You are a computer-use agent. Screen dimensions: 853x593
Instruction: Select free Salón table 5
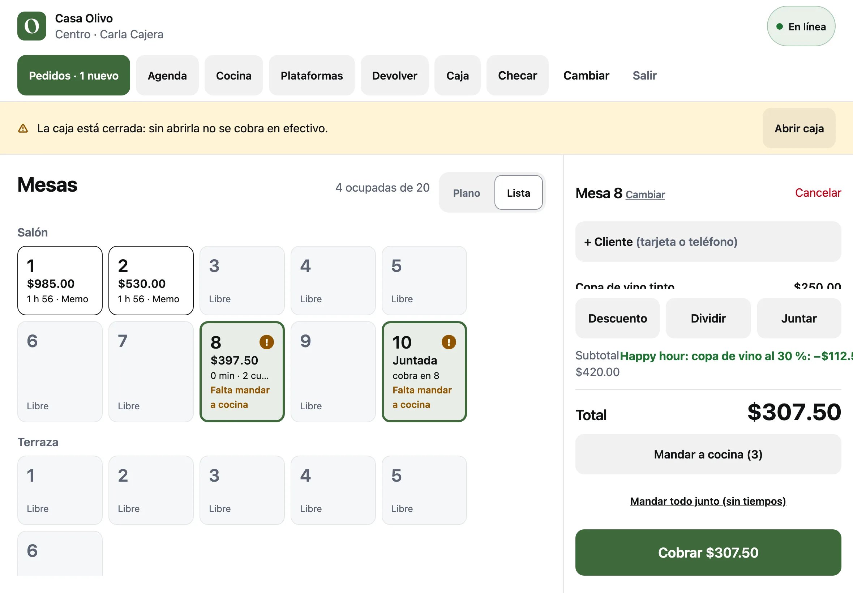pos(424,281)
